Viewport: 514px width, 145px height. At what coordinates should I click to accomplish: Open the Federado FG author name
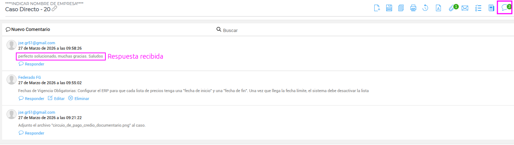point(30,77)
